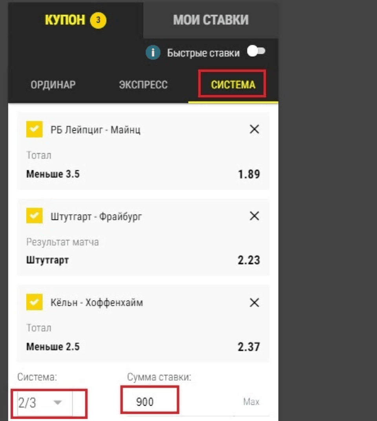Toggle the Быстрые ставки switch
The image size is (377, 421).
[256, 51]
